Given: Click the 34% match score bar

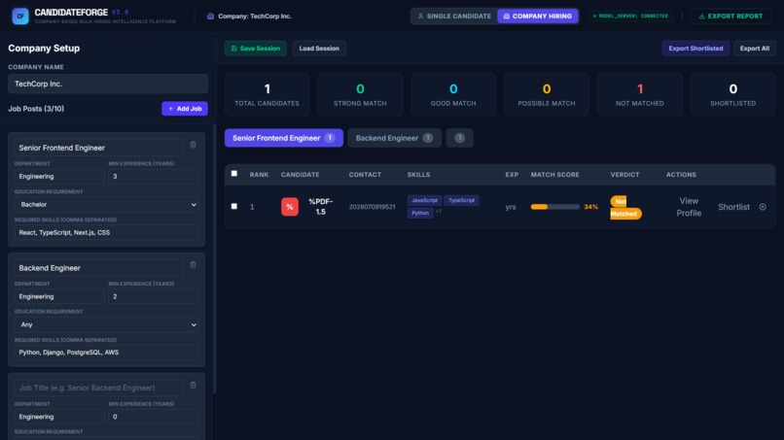Looking at the screenshot, I should point(554,207).
